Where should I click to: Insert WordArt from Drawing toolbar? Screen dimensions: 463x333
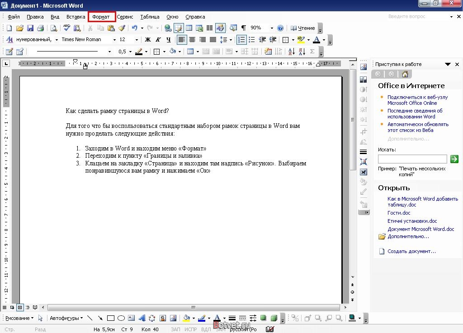click(x=142, y=318)
